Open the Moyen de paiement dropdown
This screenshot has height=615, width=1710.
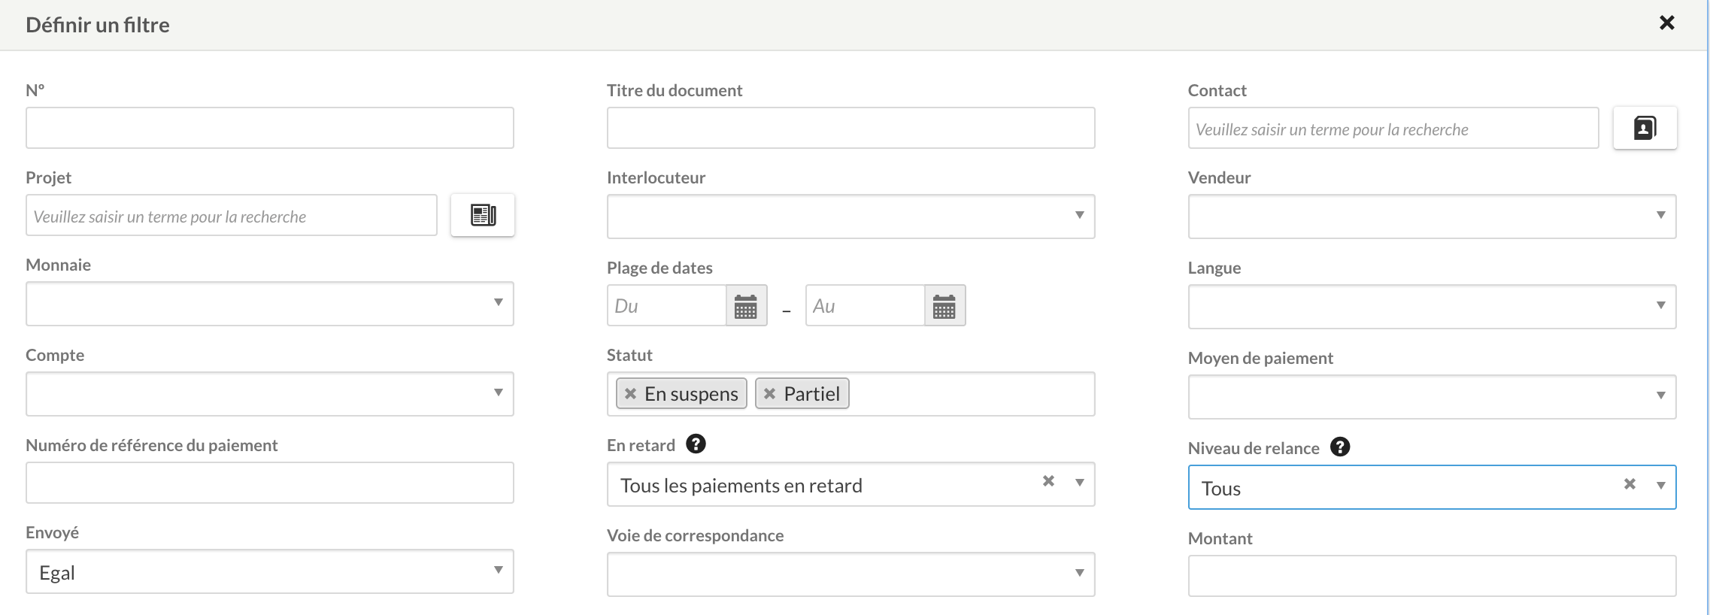pyautogui.click(x=1432, y=397)
